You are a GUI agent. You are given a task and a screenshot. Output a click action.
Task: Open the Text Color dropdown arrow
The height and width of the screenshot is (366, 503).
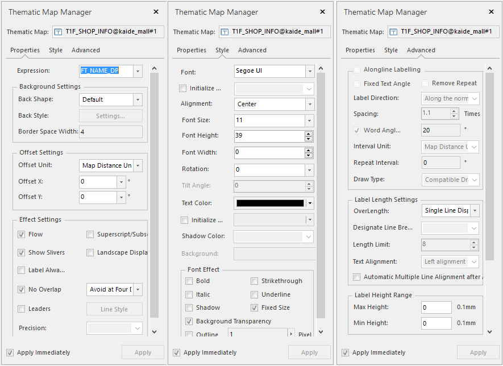click(310, 203)
